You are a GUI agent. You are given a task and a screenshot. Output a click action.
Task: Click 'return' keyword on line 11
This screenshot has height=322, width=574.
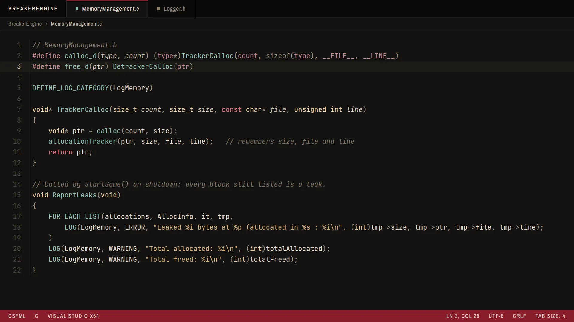[60, 152]
